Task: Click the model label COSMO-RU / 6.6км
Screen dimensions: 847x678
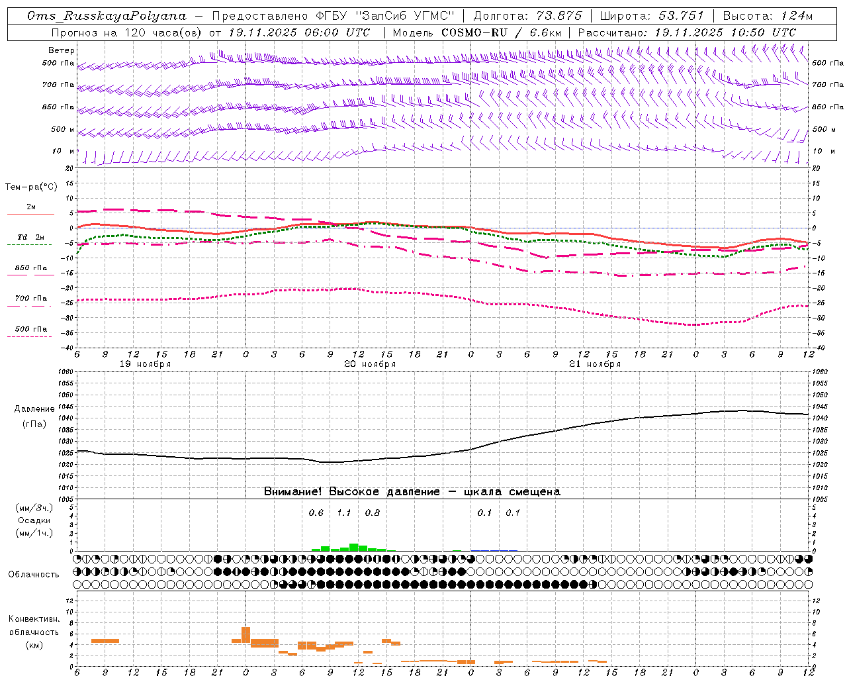Action: [501, 32]
